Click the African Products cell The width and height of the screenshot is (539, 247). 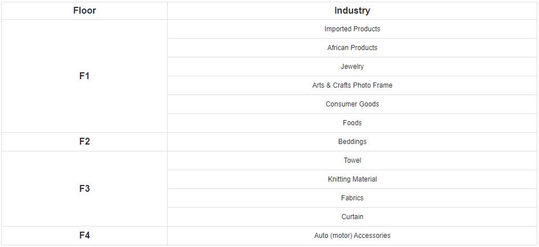pyautogui.click(x=352, y=48)
